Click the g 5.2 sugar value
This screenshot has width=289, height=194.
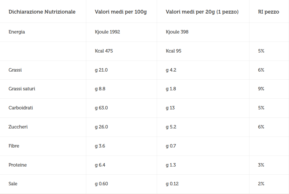pyautogui.click(x=171, y=127)
